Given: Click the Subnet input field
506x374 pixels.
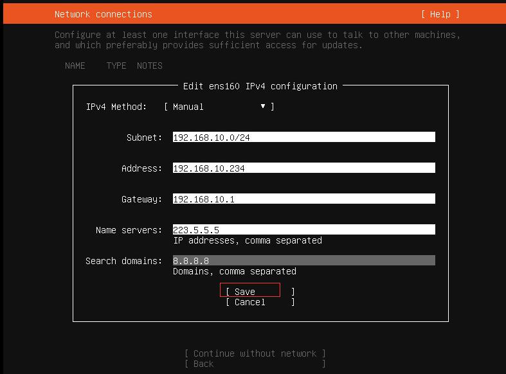Looking at the screenshot, I should pyautogui.click(x=303, y=138).
